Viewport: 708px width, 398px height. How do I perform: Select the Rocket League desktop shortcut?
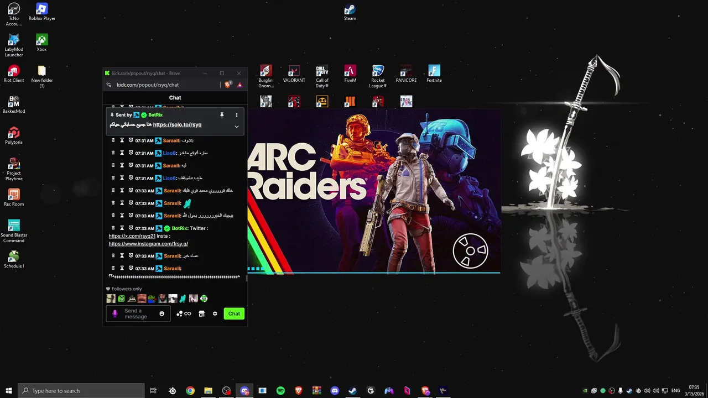pos(378,76)
